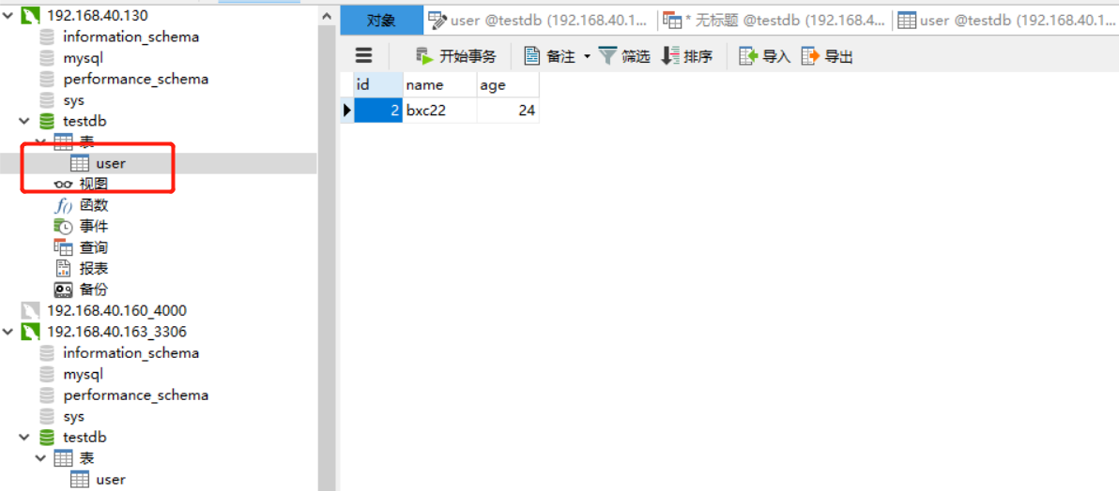Click the id column header
Screen dimensions: 1119x491
(378, 85)
